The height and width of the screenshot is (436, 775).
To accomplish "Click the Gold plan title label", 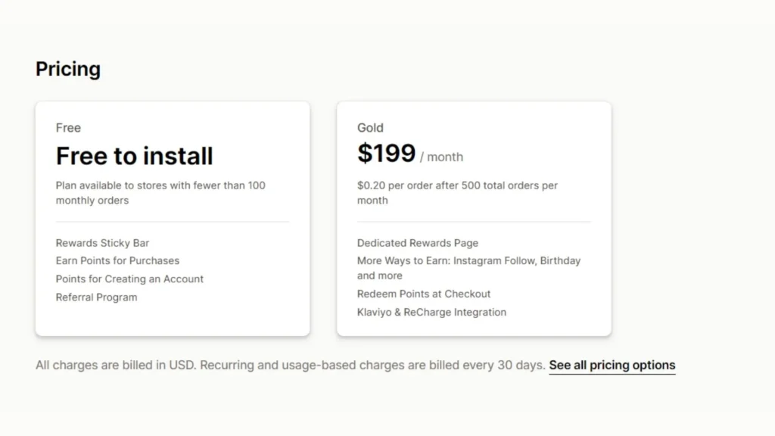I will (370, 128).
